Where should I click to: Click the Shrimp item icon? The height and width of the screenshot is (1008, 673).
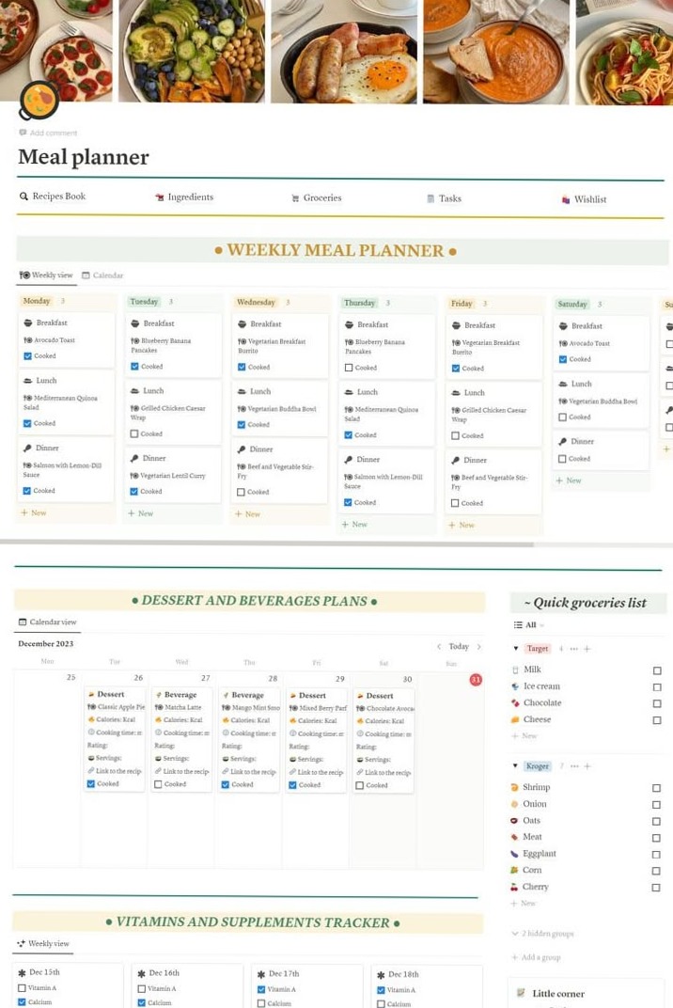514,787
